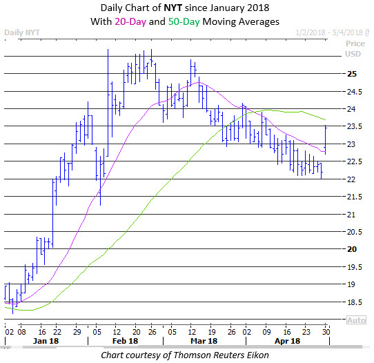Click the '30' date tick label
Image resolution: width=374 pixels, height=363 pixels.
[326, 332]
